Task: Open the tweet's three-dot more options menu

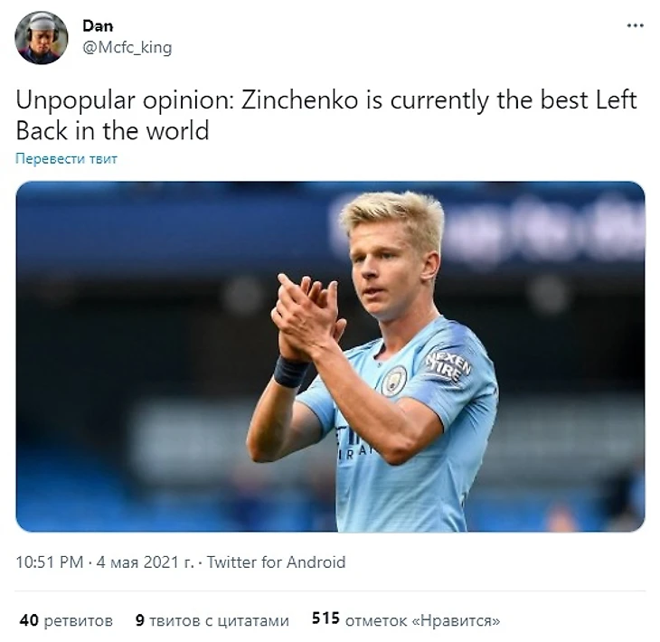Action: click(x=636, y=25)
